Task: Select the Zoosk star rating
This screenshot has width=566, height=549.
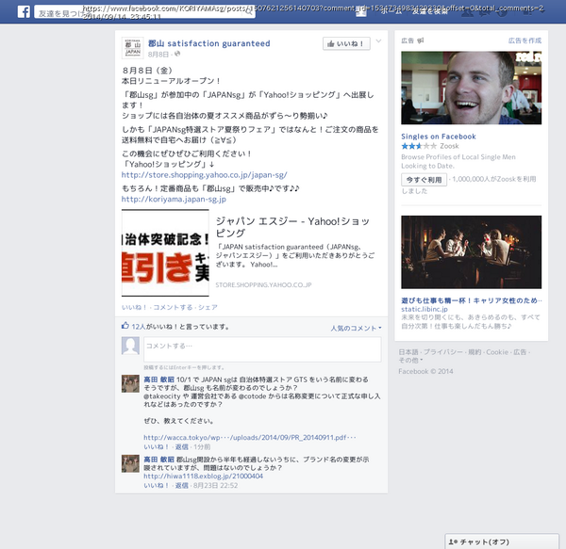Action: tap(419, 146)
